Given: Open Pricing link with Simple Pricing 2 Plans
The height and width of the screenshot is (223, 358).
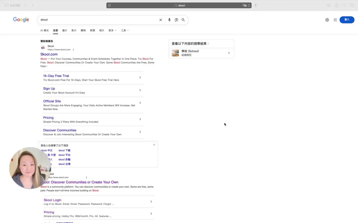Looking at the screenshot, I should pos(48,118).
